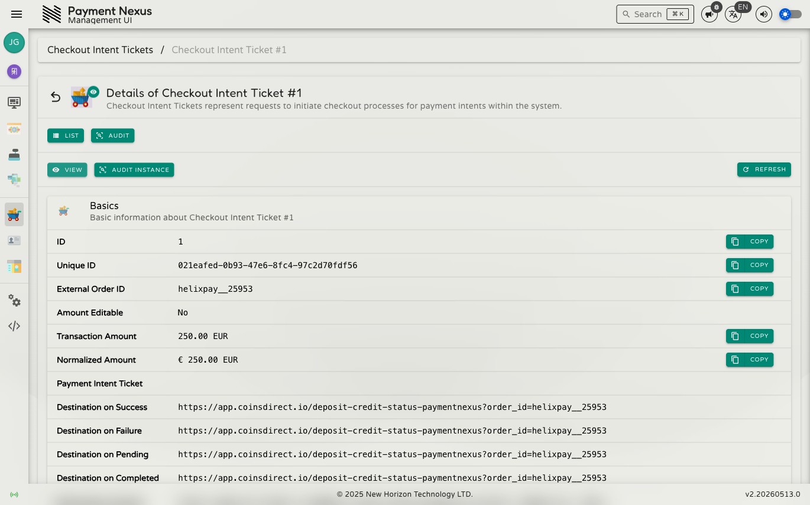Toggle the light/dark theme switch
810x505 pixels.
click(790, 14)
